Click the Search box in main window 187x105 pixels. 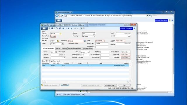[x=162, y=16]
